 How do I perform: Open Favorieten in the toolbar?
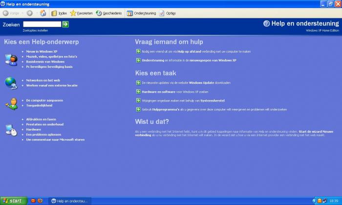pyautogui.click(x=82, y=13)
